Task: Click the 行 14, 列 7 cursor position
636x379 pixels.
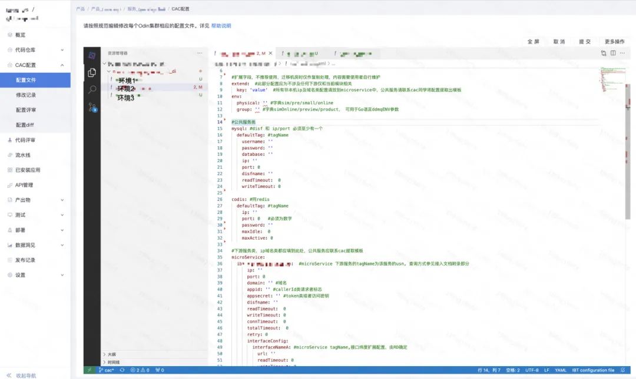Action: pyautogui.click(x=489, y=370)
